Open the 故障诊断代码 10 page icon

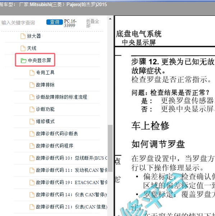[32, 158]
